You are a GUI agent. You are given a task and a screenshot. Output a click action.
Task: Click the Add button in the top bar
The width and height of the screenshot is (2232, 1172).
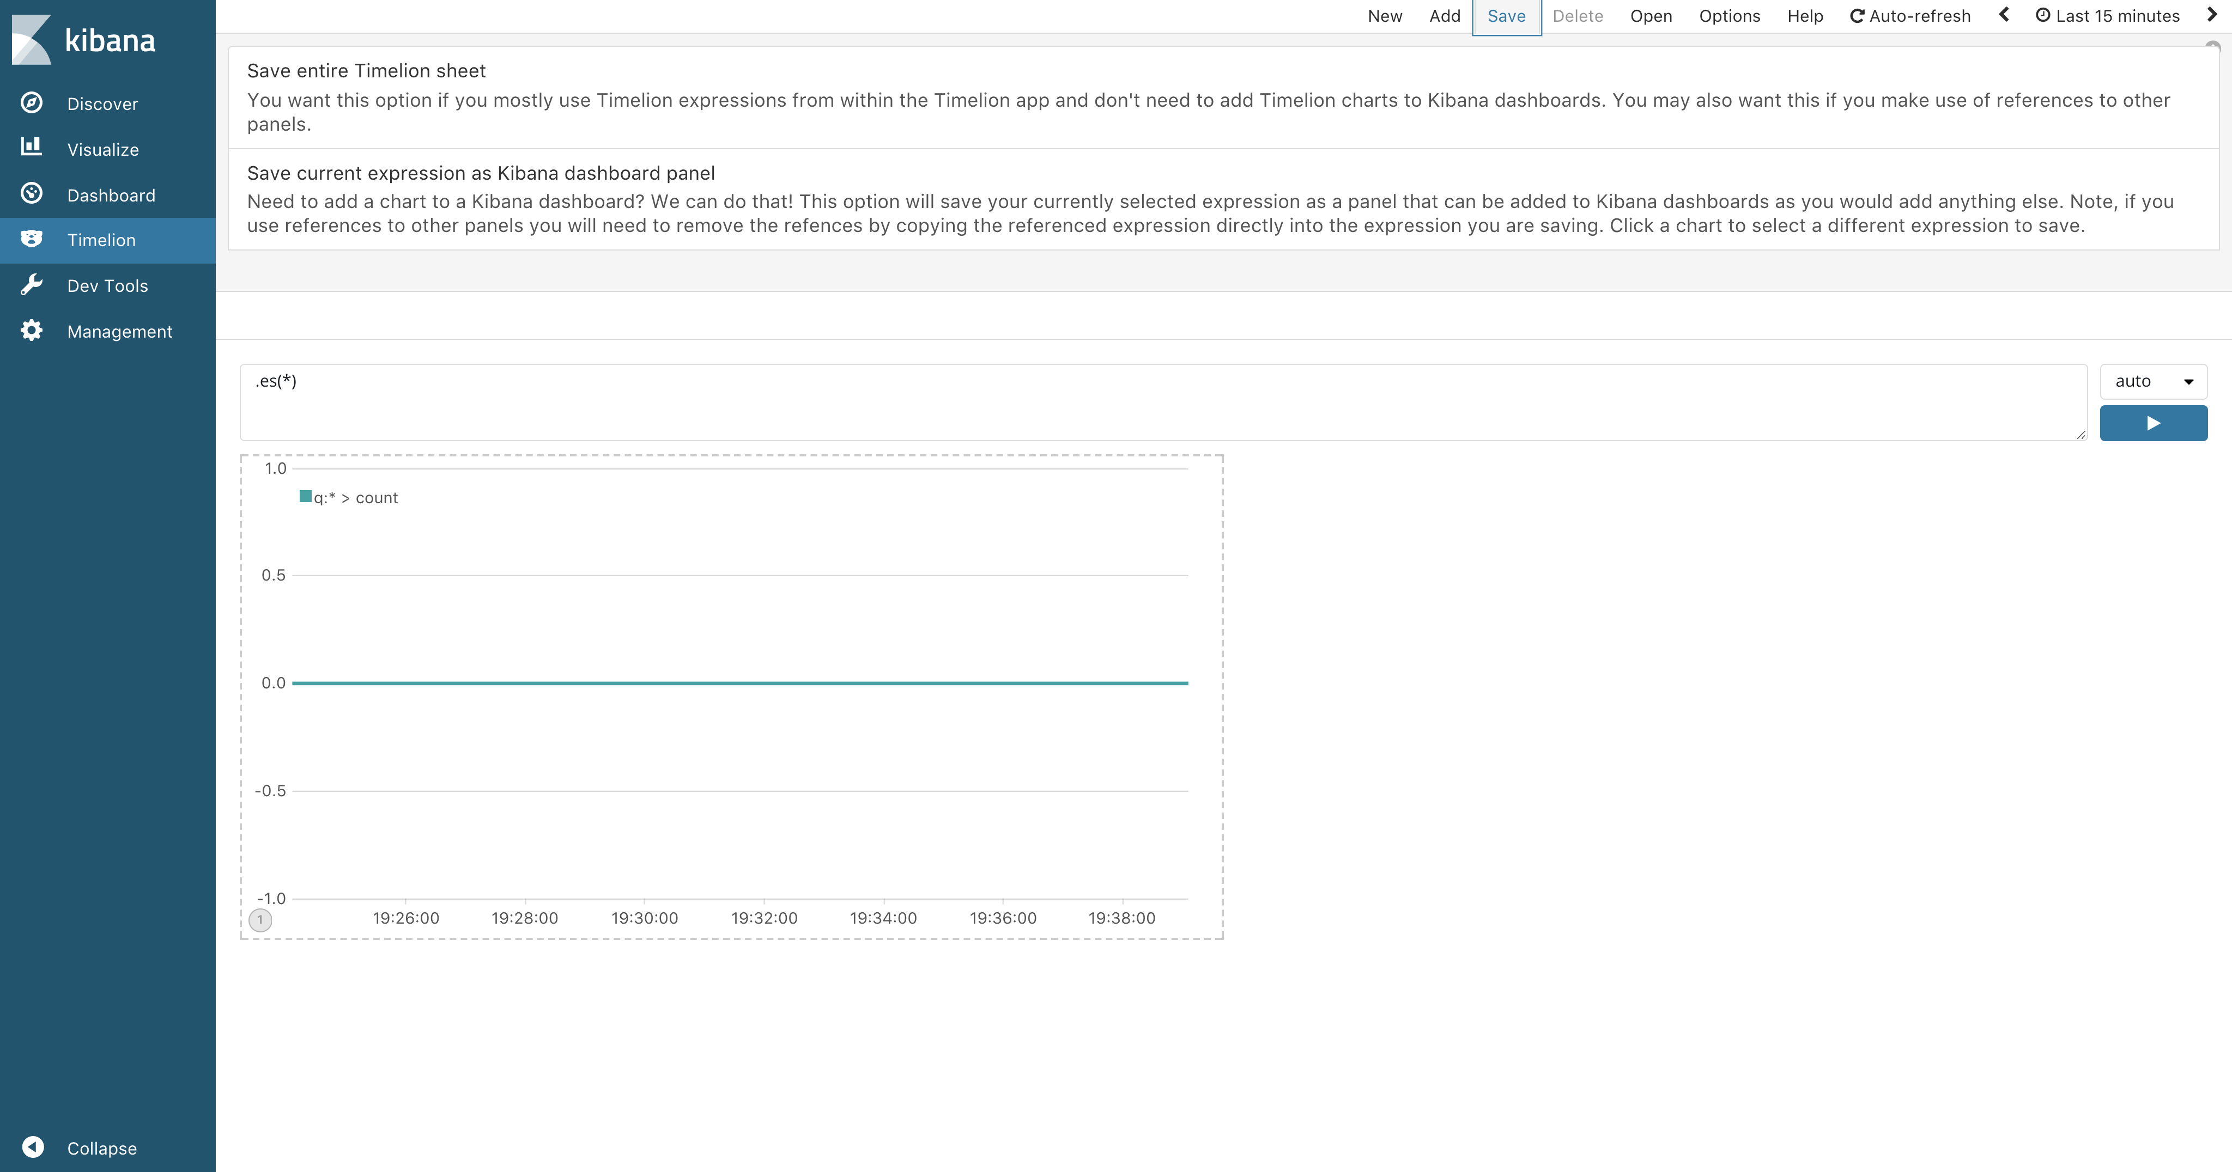coord(1445,15)
